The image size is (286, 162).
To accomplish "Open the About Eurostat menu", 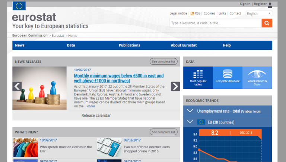I will [184, 45].
